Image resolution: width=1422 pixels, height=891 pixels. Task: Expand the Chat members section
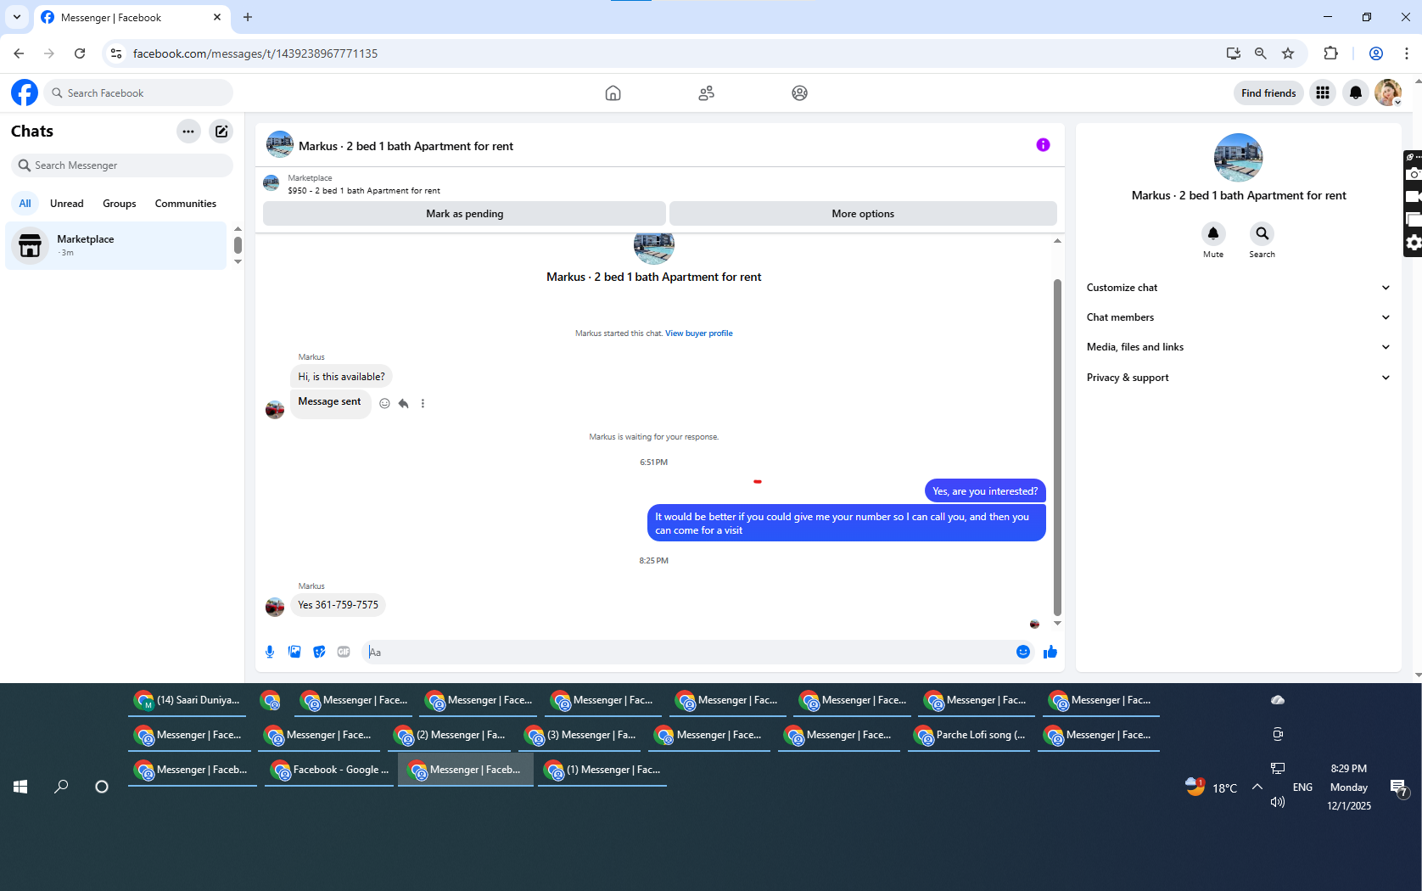[x=1239, y=317]
